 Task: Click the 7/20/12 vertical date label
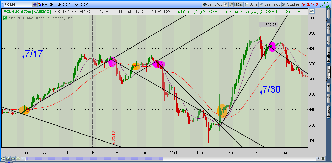click(113, 138)
